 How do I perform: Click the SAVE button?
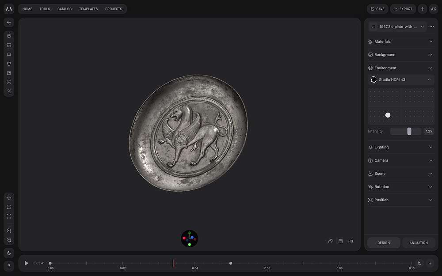pyautogui.click(x=377, y=9)
